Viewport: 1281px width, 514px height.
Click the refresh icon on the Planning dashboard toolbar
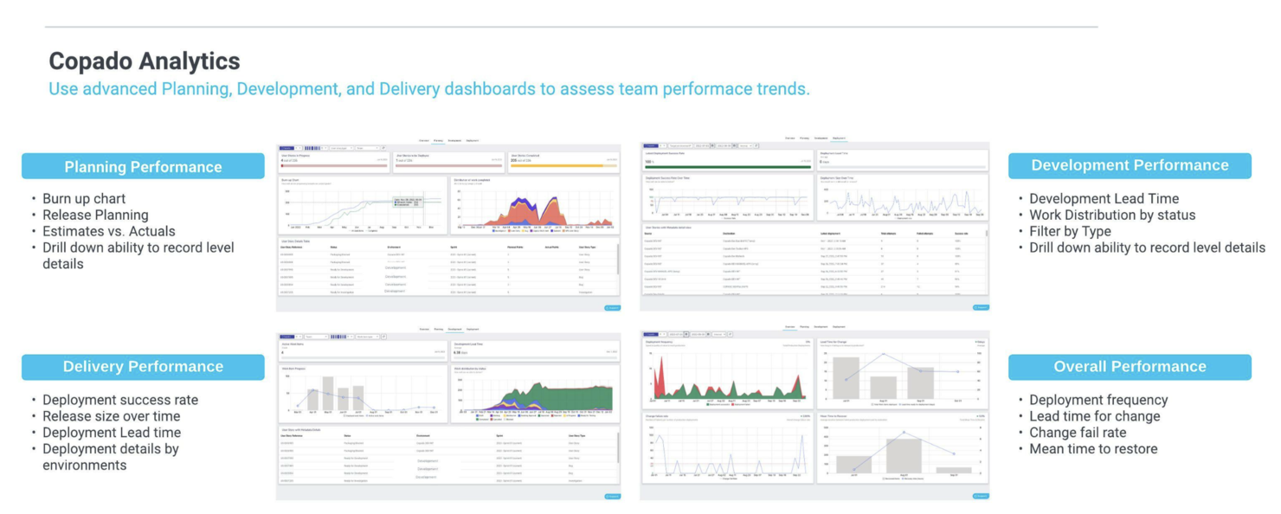point(383,148)
